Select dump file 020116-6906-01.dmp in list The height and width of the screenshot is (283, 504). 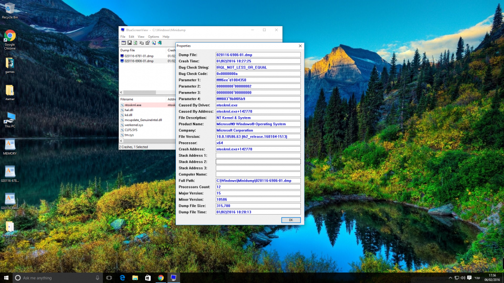139,61
